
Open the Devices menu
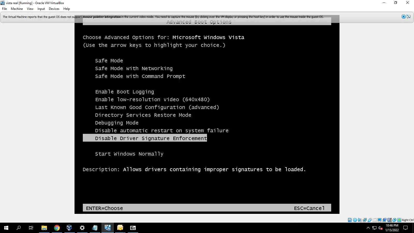coord(54,9)
